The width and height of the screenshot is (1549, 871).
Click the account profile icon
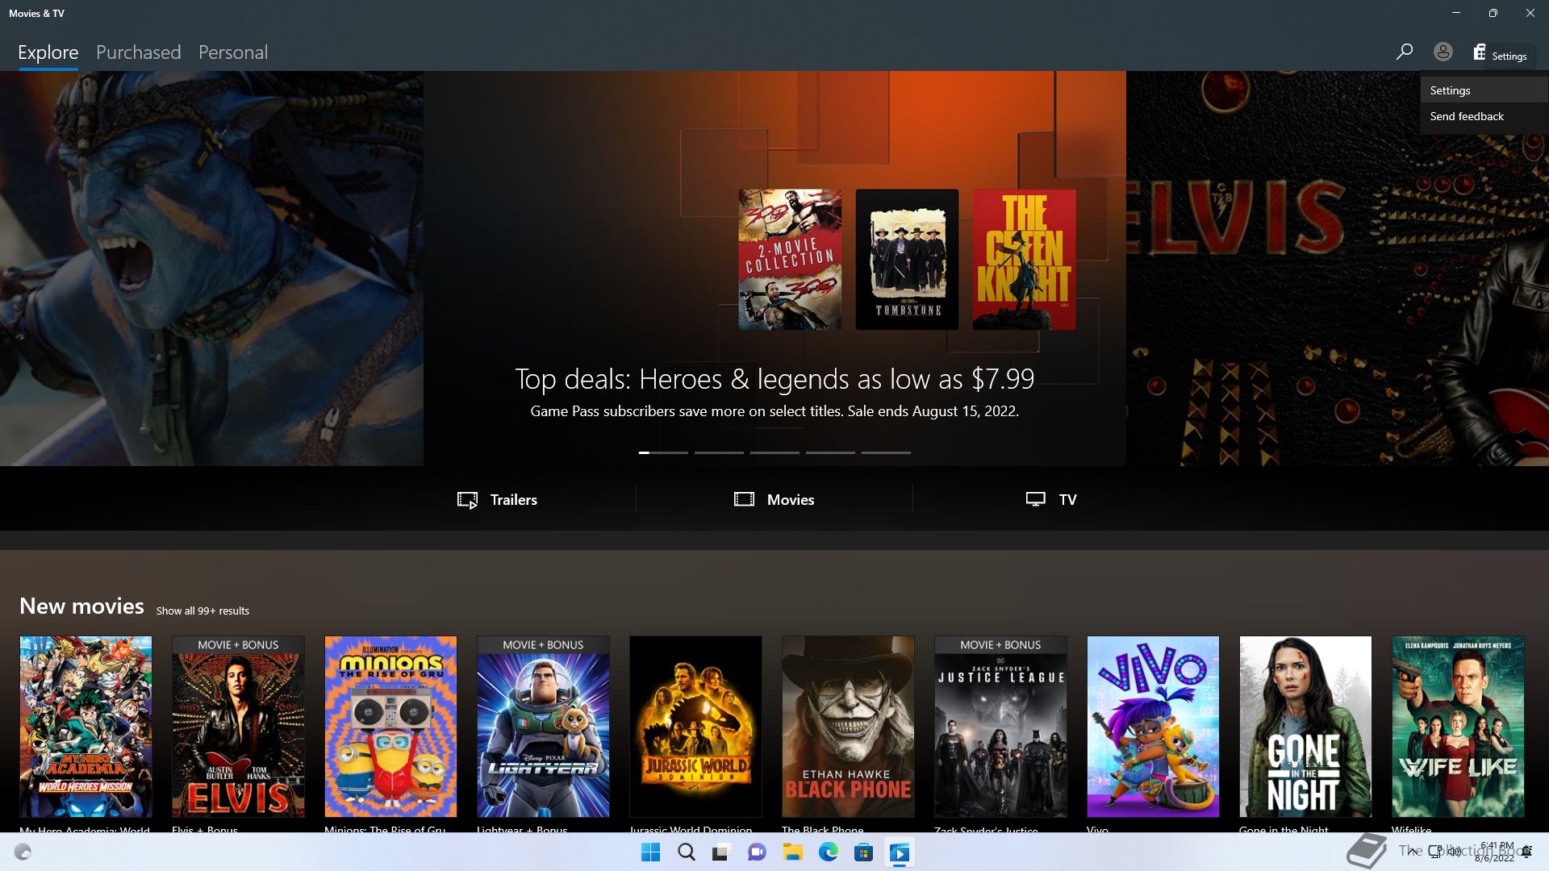[x=1443, y=52]
